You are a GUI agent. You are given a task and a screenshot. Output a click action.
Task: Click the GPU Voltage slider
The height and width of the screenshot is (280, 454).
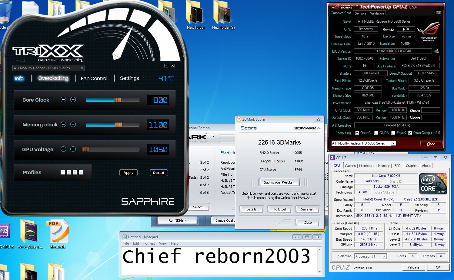[110, 149]
